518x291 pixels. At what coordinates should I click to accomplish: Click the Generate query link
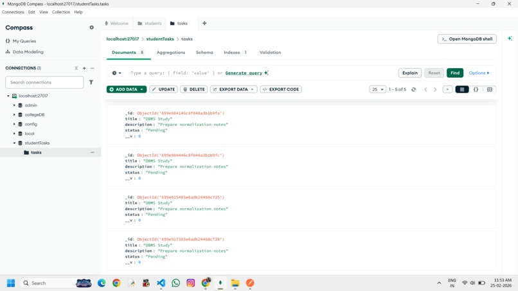[x=244, y=73]
